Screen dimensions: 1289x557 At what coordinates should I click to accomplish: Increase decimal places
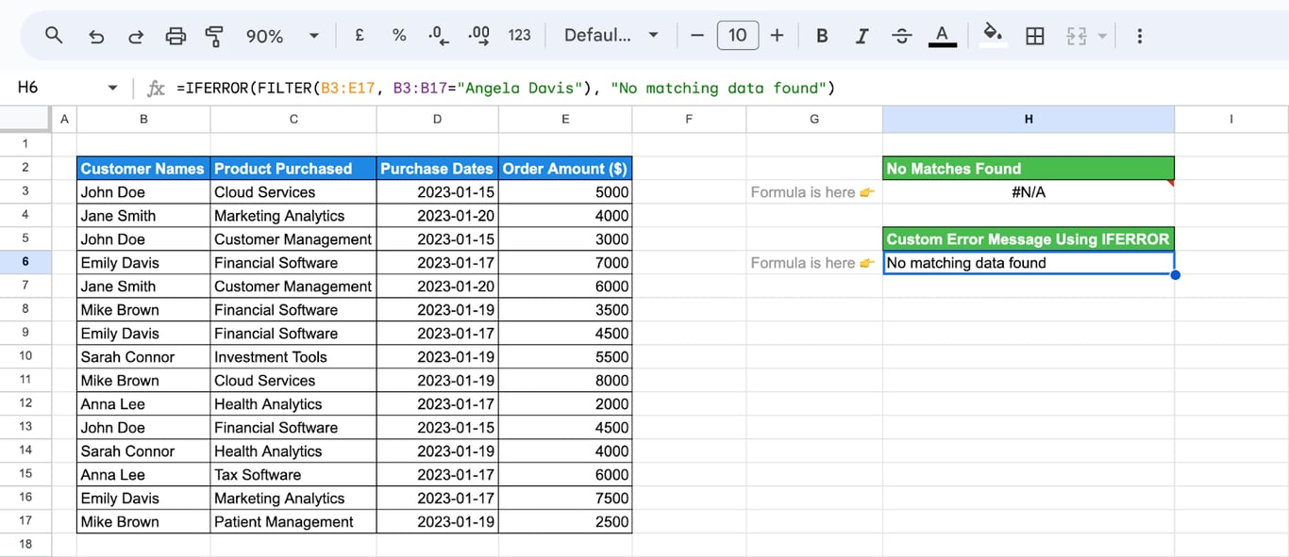point(479,36)
